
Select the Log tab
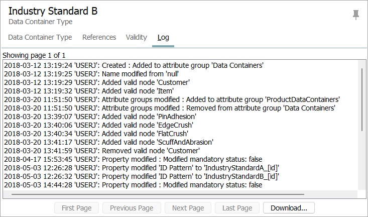[163, 37]
